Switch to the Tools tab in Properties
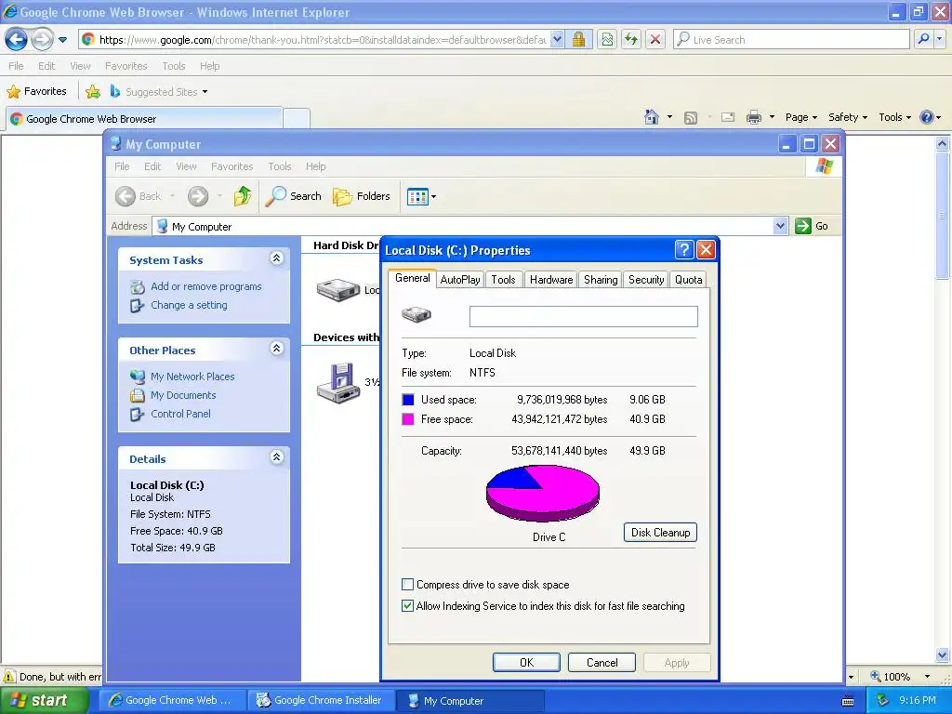 point(503,279)
